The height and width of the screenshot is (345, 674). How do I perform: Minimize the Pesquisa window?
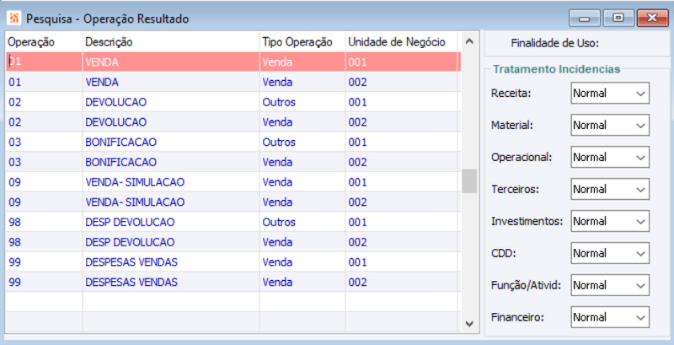(x=584, y=18)
